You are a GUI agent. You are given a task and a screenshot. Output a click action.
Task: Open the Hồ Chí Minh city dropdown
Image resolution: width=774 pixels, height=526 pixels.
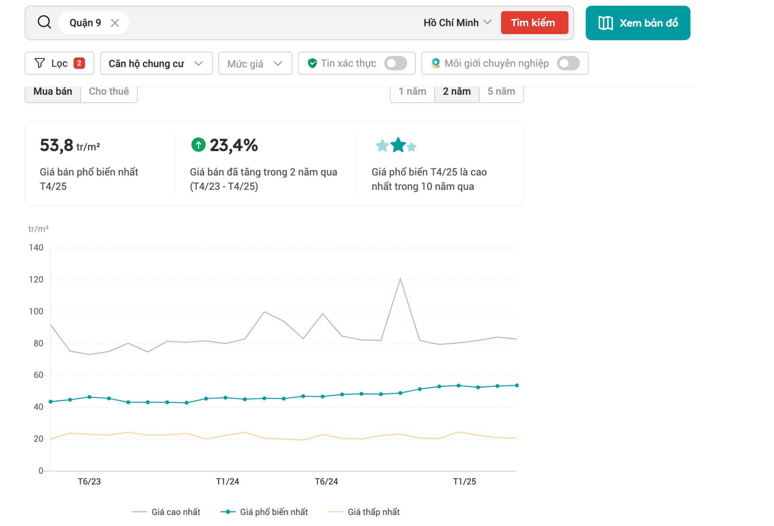(x=457, y=23)
